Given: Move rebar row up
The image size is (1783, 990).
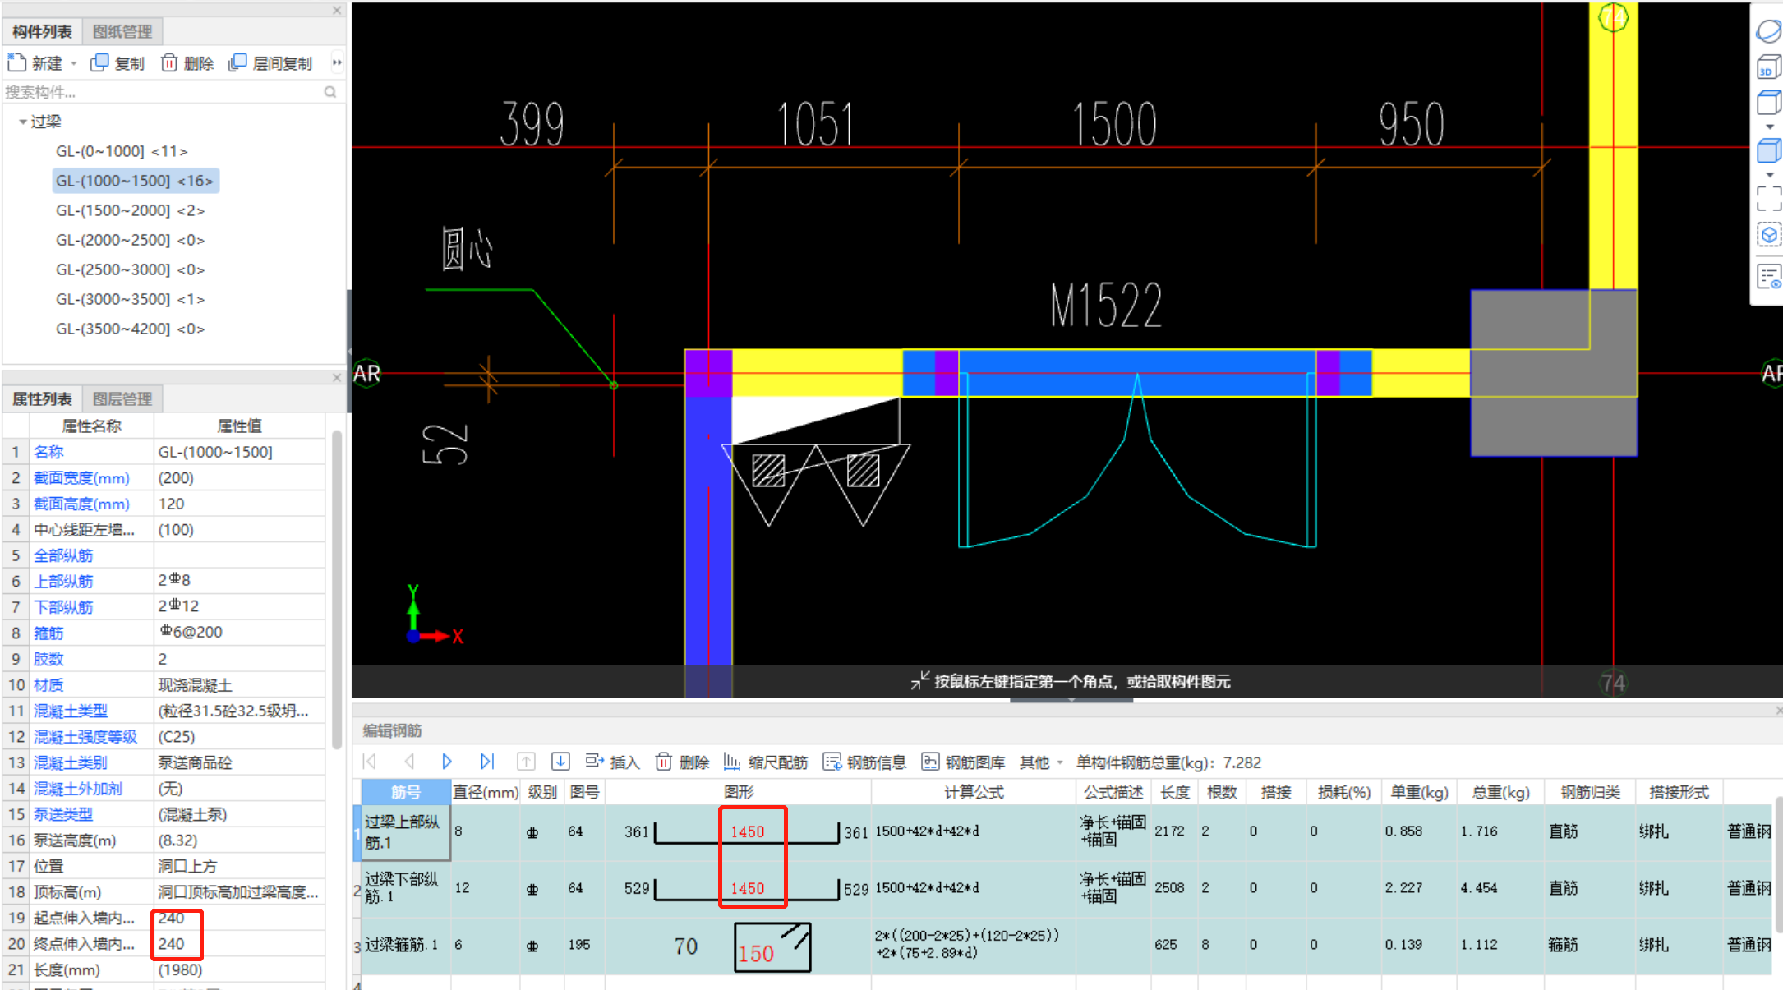Looking at the screenshot, I should tap(526, 762).
